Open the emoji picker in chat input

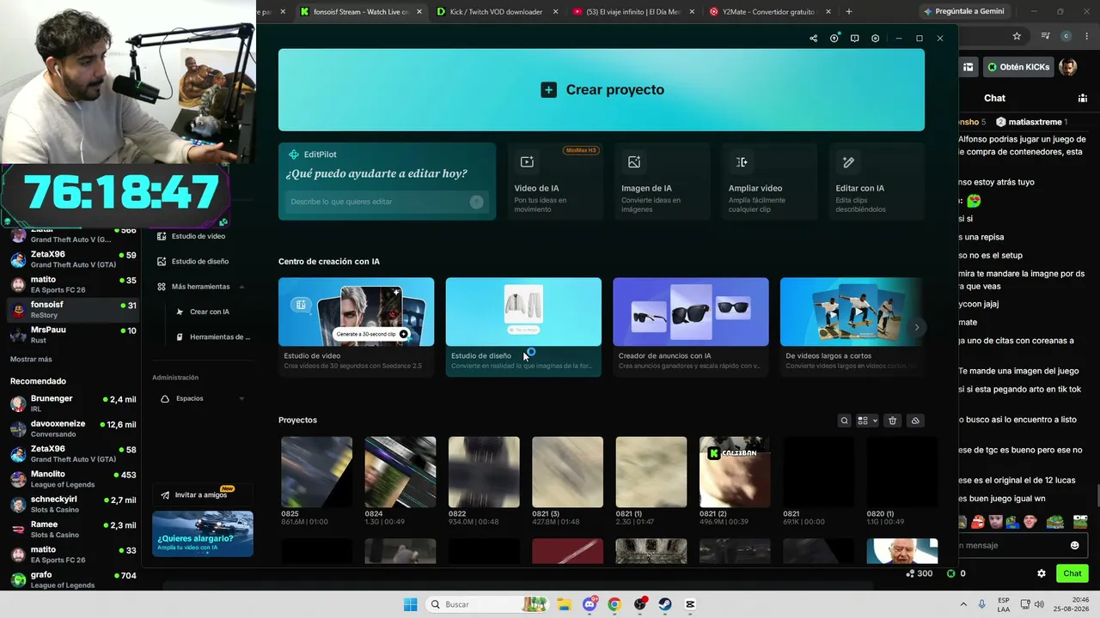click(x=1074, y=545)
